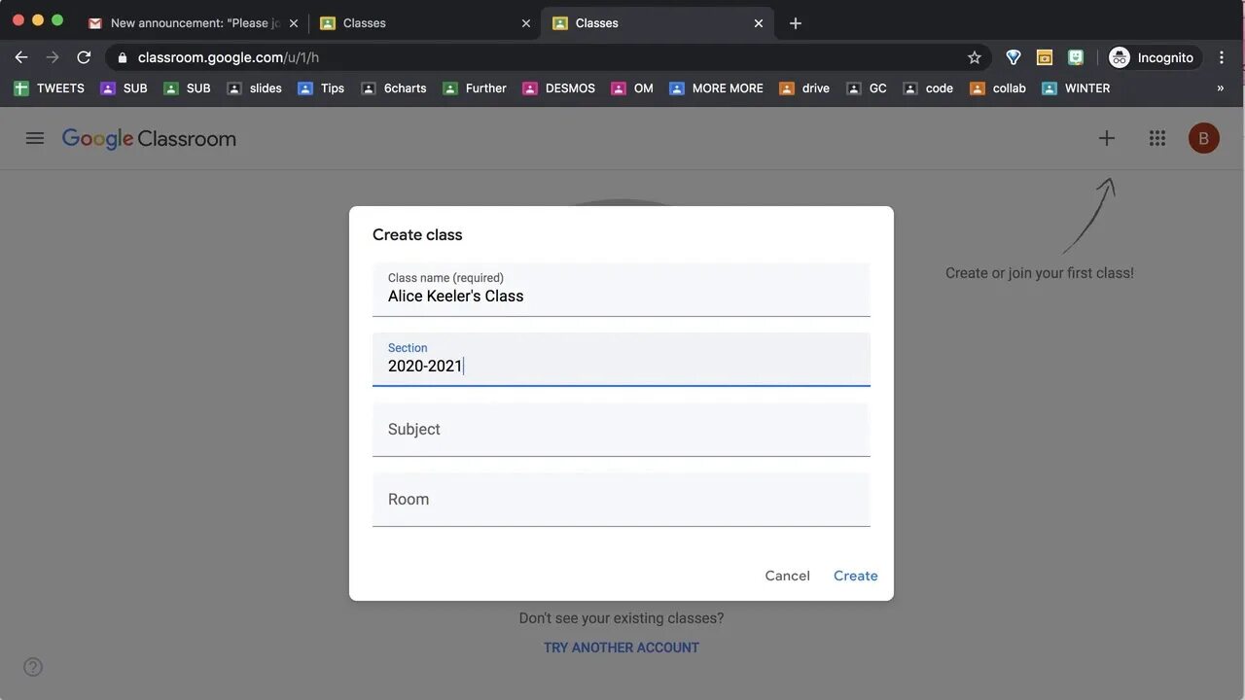Viewport: 1245px width, 700px height.
Task: Open the green SUB bookmark
Action: pyautogui.click(x=187, y=88)
